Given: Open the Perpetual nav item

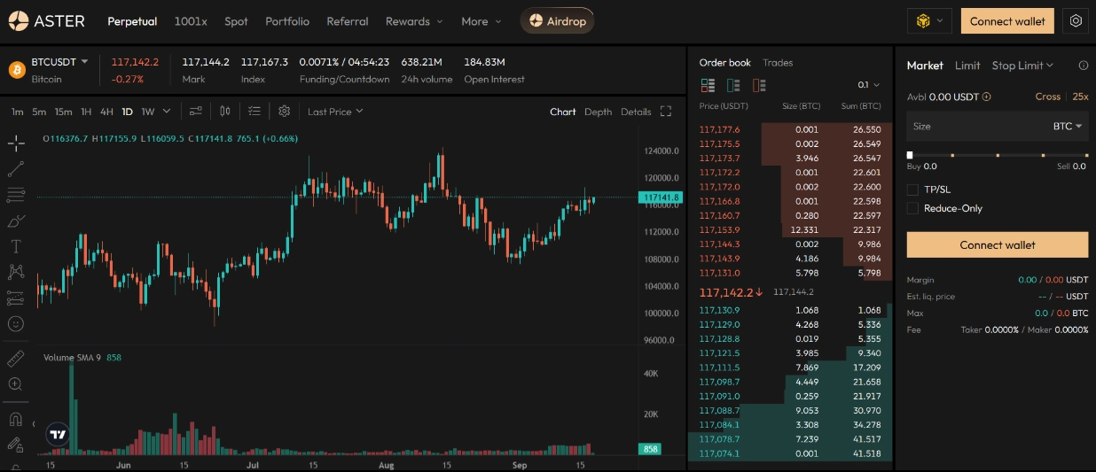Looking at the screenshot, I should (132, 21).
